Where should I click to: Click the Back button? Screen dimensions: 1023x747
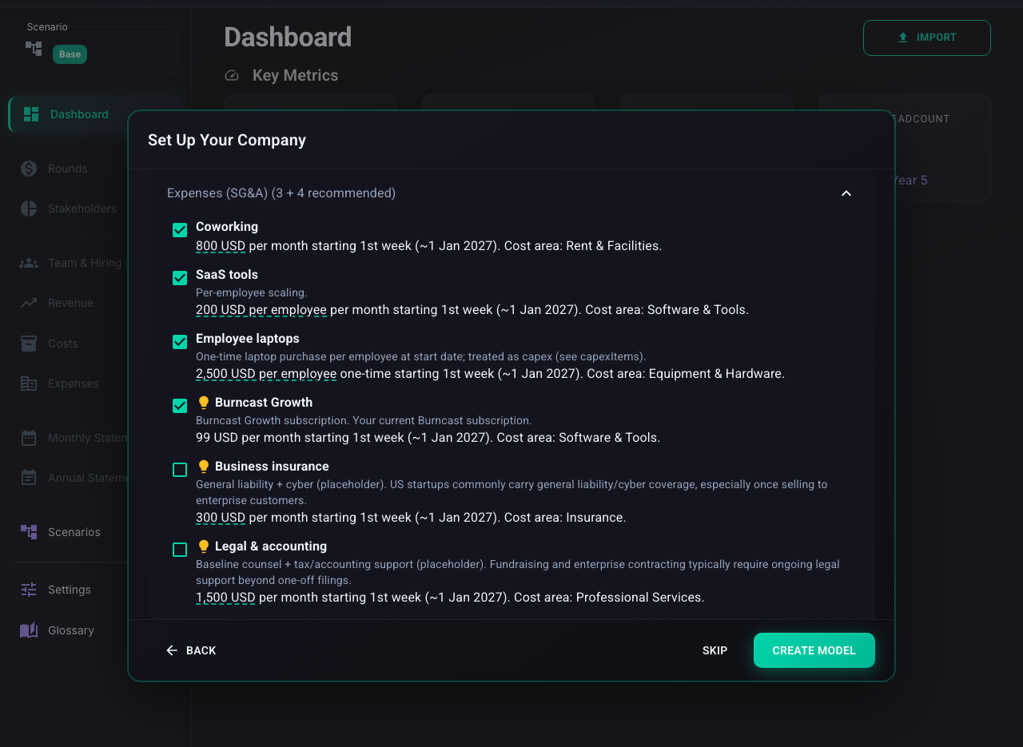click(191, 650)
